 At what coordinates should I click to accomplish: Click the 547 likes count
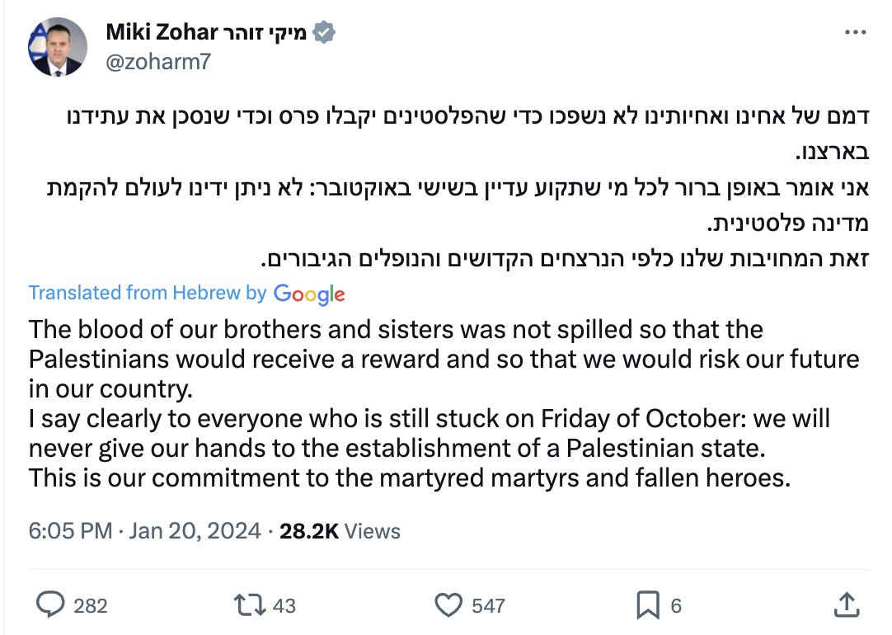[x=488, y=606]
